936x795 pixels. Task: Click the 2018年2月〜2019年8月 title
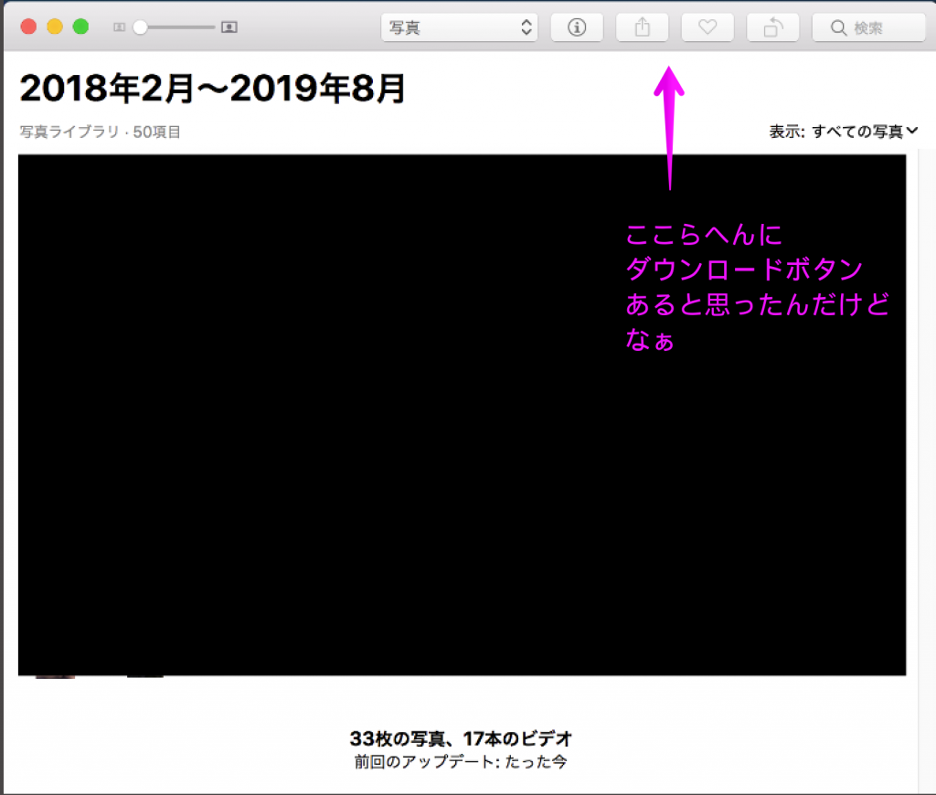pyautogui.click(x=212, y=89)
